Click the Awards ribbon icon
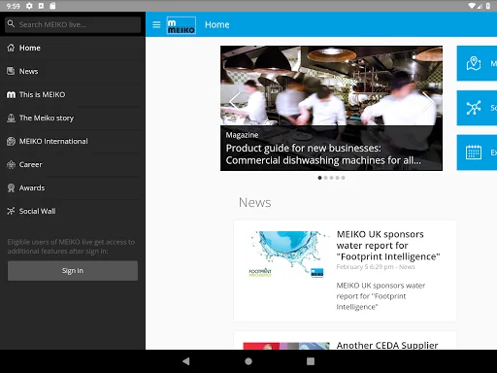This screenshot has width=497, height=373. coord(11,187)
